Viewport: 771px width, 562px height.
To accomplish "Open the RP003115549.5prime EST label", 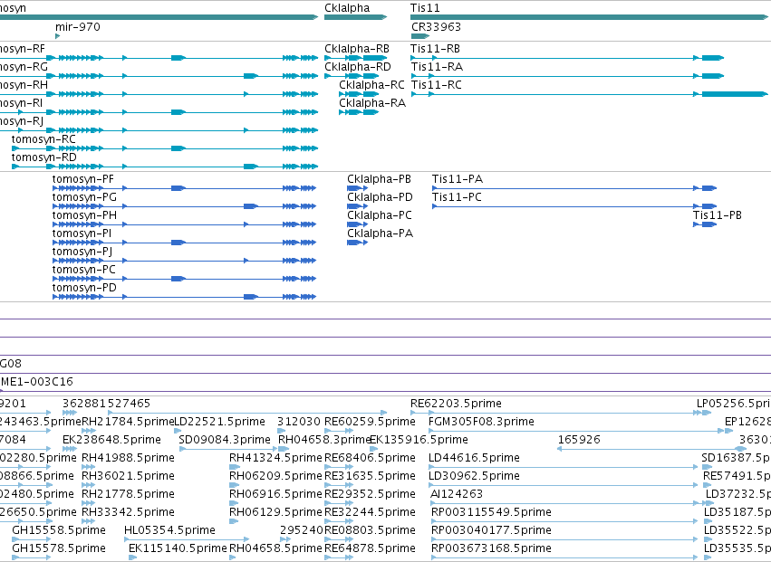I will pyautogui.click(x=491, y=512).
